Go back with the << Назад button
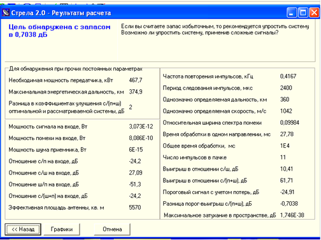This screenshot has height=240, width=321. [x=23, y=229]
